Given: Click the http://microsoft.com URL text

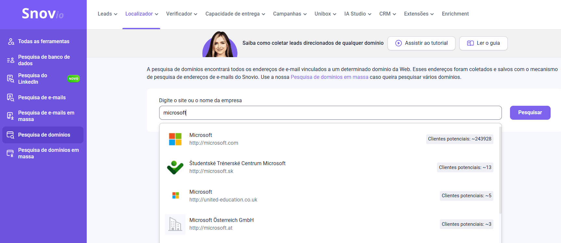Looking at the screenshot, I should 214,143.
